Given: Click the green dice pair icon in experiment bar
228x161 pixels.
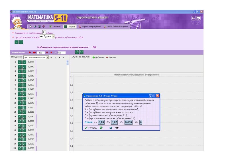Looking at the screenshot, I should [x=79, y=52].
